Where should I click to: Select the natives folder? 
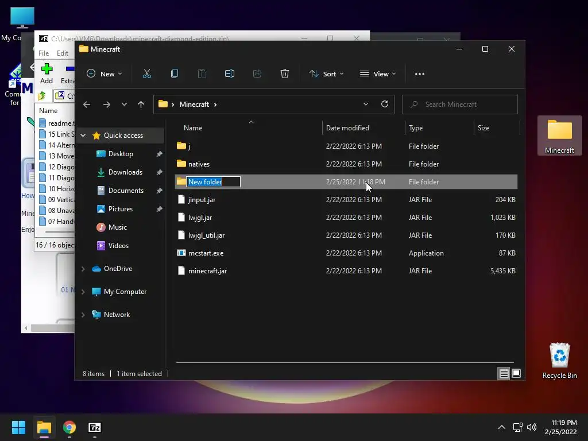[199, 164]
